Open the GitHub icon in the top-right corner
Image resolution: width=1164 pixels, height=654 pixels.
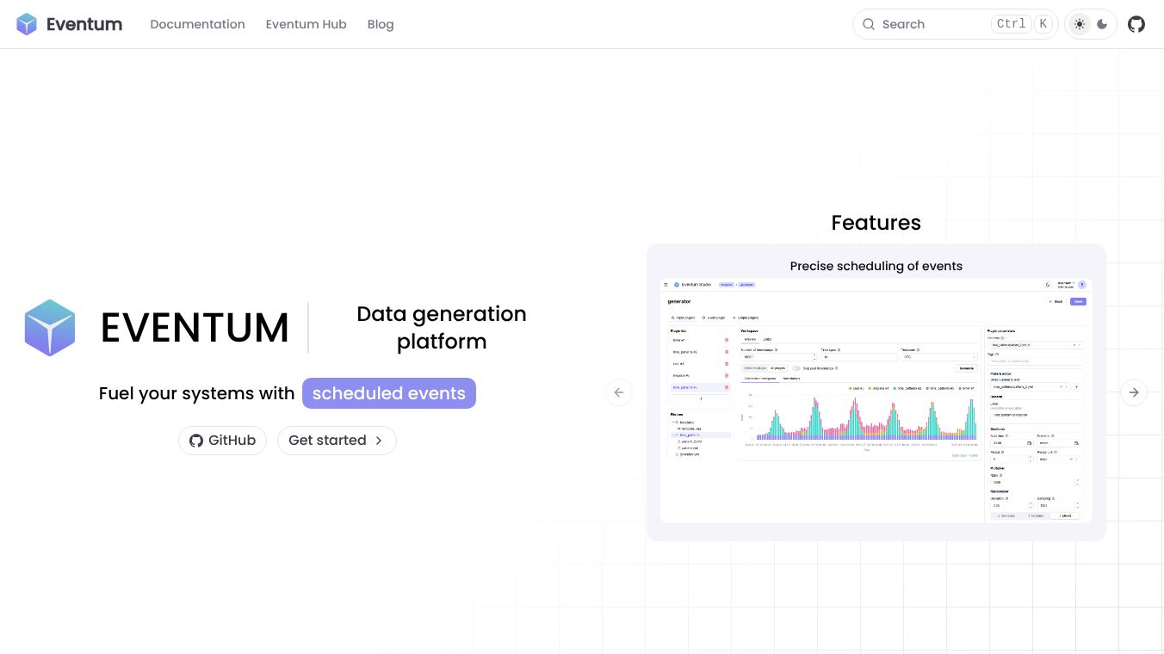point(1136,24)
